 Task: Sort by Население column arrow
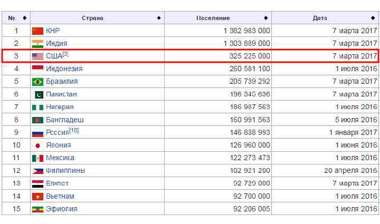[267, 18]
